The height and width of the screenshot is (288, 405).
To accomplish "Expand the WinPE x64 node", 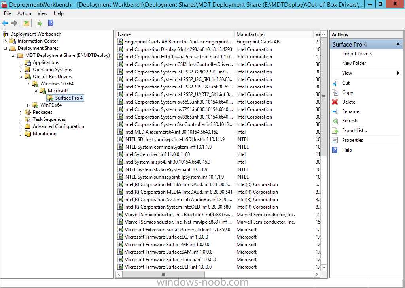I will [x=28, y=105].
